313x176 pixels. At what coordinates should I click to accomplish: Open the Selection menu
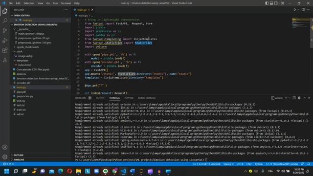tap(29, 3)
